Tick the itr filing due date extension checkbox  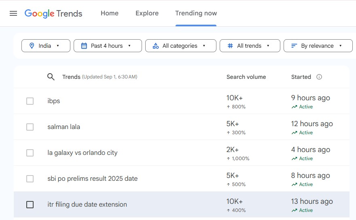coord(30,205)
